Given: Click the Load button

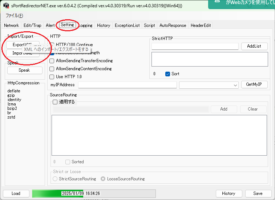Looking at the screenshot, I should click(x=16, y=193).
